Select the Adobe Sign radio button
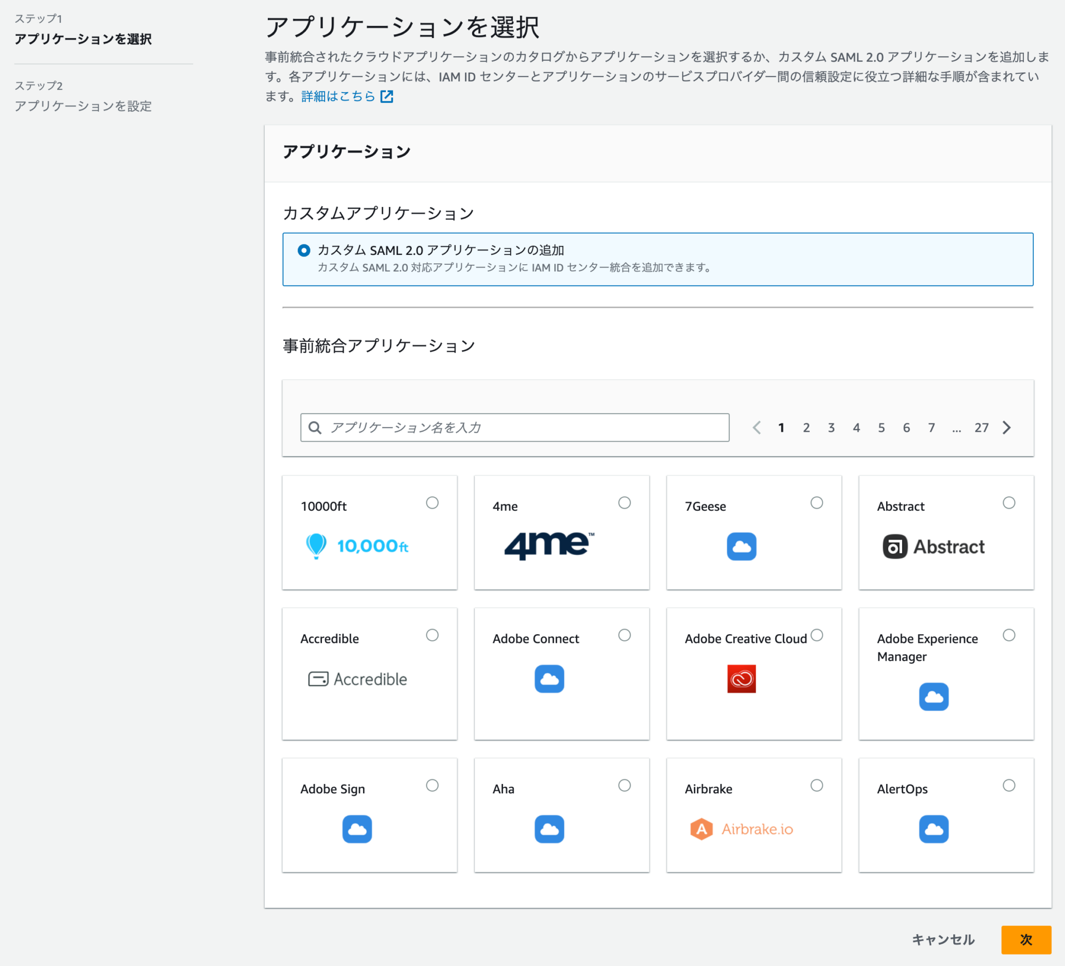This screenshot has height=966, width=1065. (432, 786)
